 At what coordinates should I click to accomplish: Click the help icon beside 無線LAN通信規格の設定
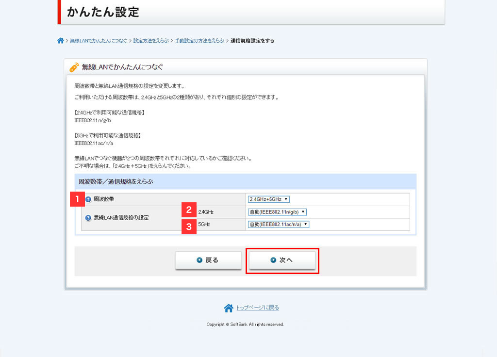[88, 218]
